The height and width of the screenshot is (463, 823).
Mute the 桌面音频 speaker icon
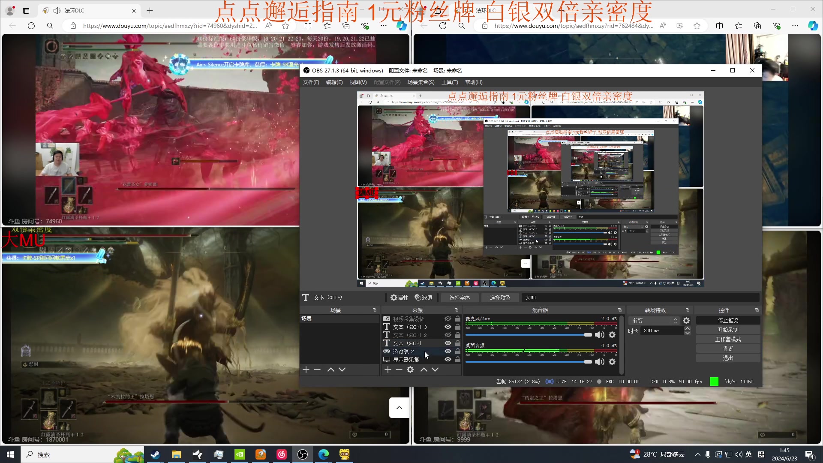[600, 362]
